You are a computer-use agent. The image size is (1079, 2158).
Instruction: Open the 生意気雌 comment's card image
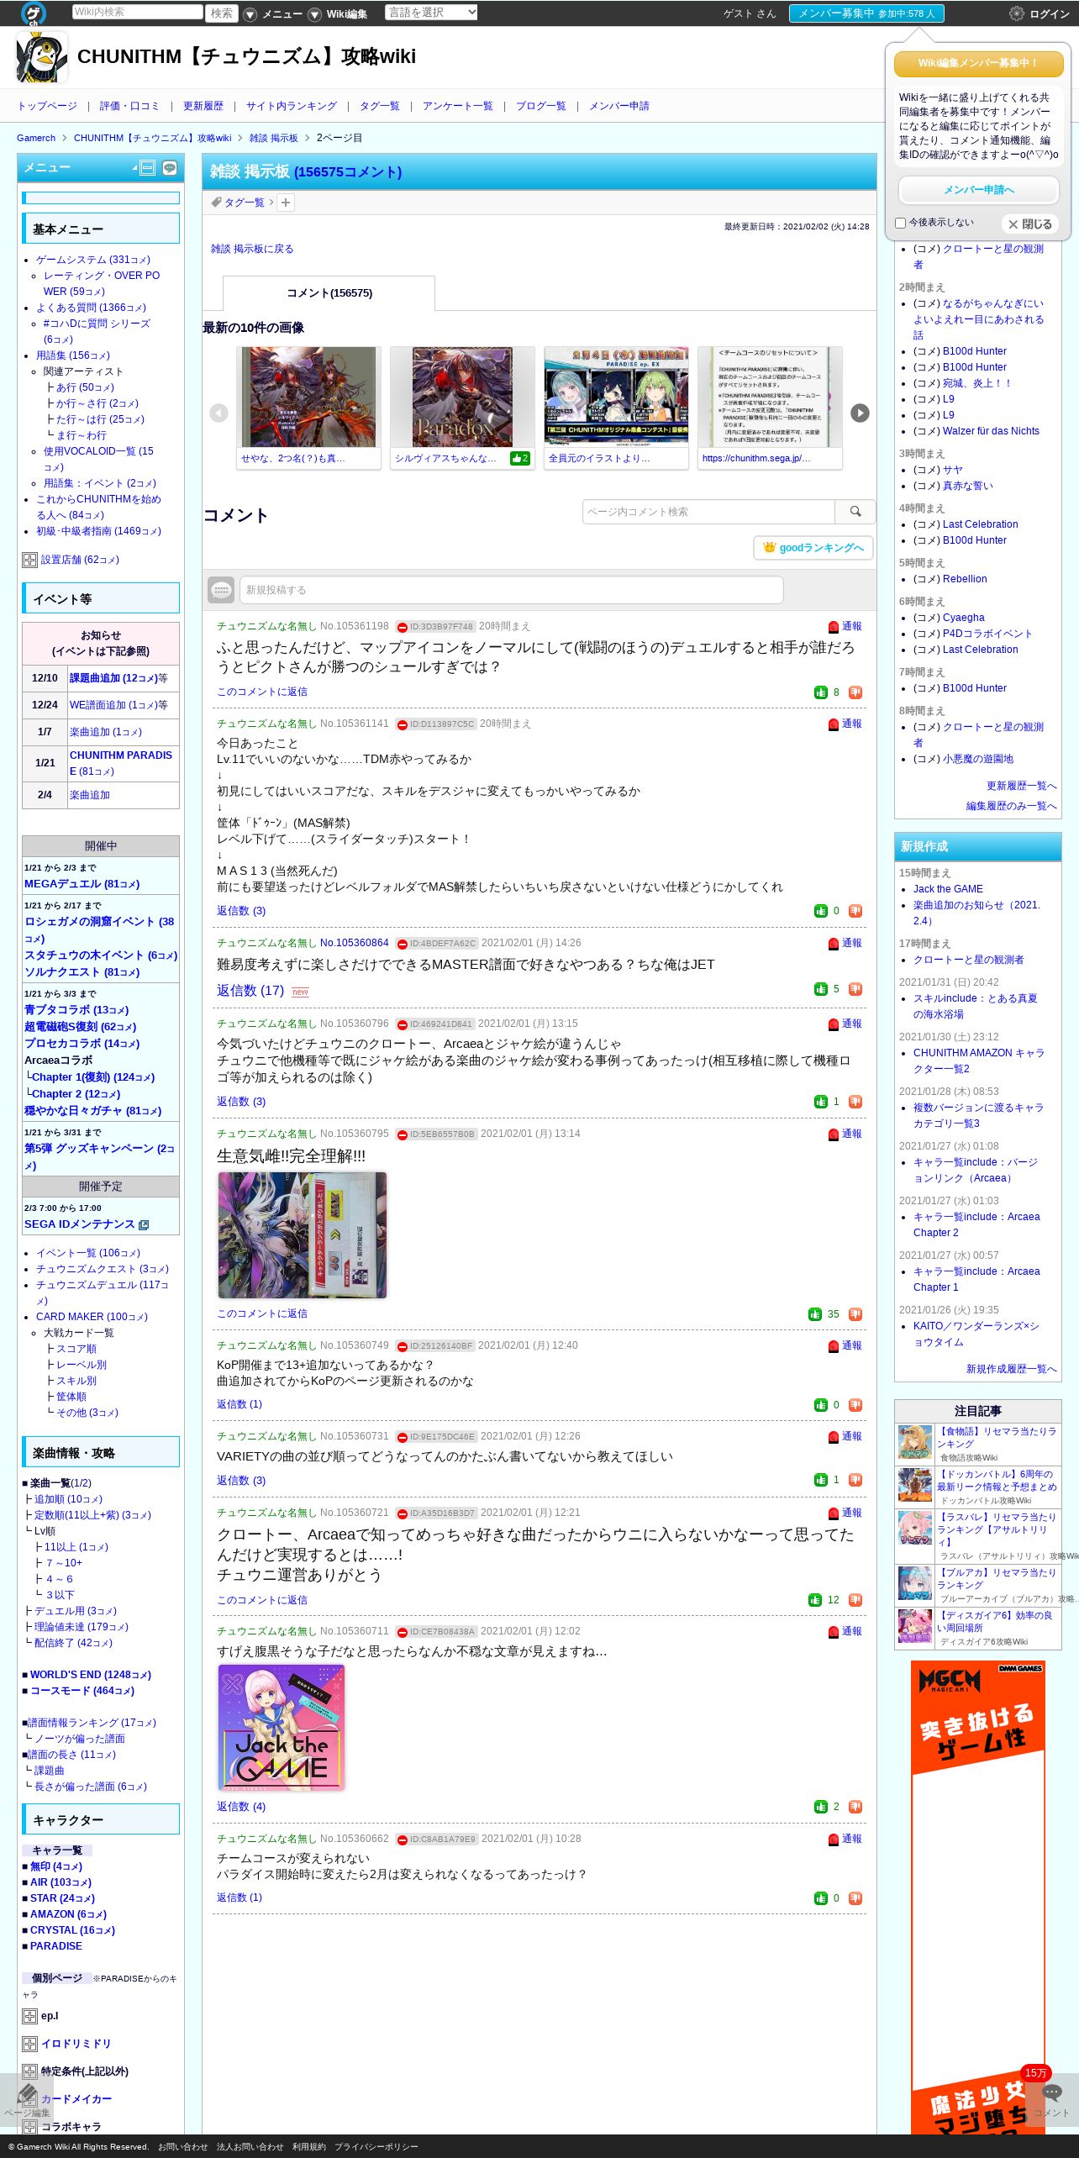[x=303, y=1235]
